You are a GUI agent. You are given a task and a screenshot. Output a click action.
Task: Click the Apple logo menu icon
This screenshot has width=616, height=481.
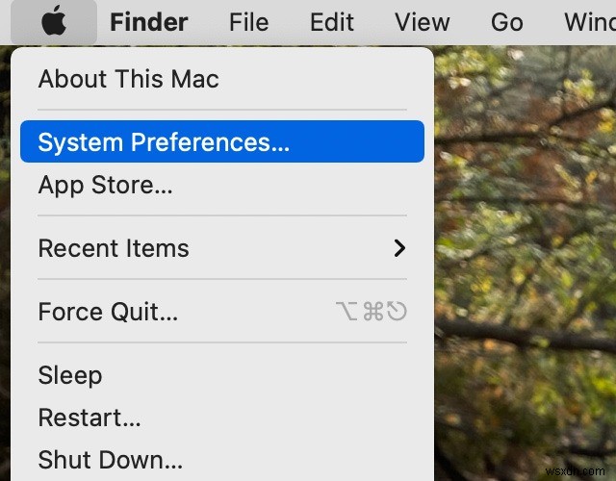point(54,21)
